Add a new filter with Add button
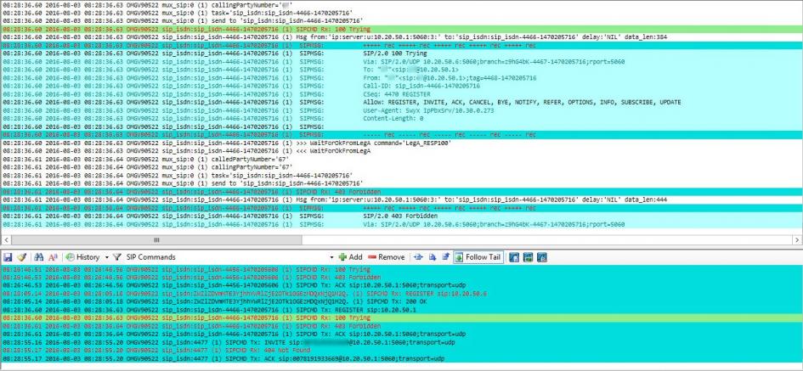Viewport: 803px width, 371px height. 349,256
